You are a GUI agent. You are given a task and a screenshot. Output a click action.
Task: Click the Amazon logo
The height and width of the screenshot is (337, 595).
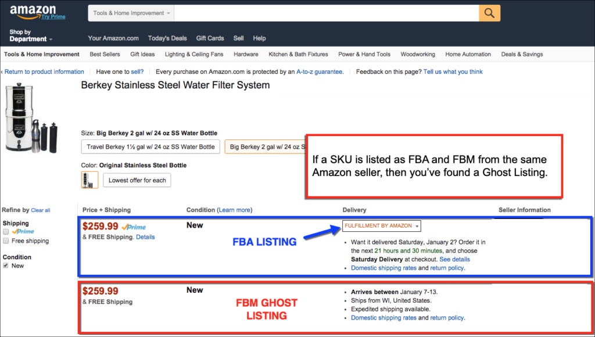coord(33,12)
